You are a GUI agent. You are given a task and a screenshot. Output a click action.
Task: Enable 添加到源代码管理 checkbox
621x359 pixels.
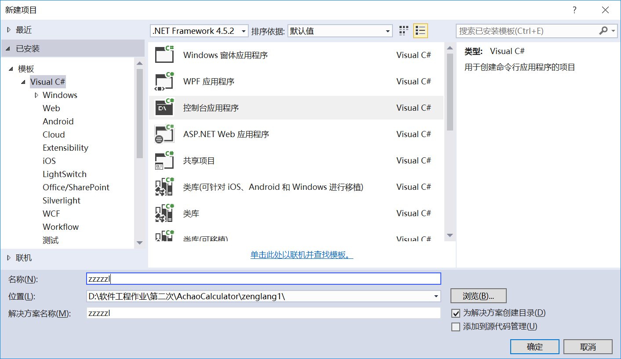click(456, 327)
